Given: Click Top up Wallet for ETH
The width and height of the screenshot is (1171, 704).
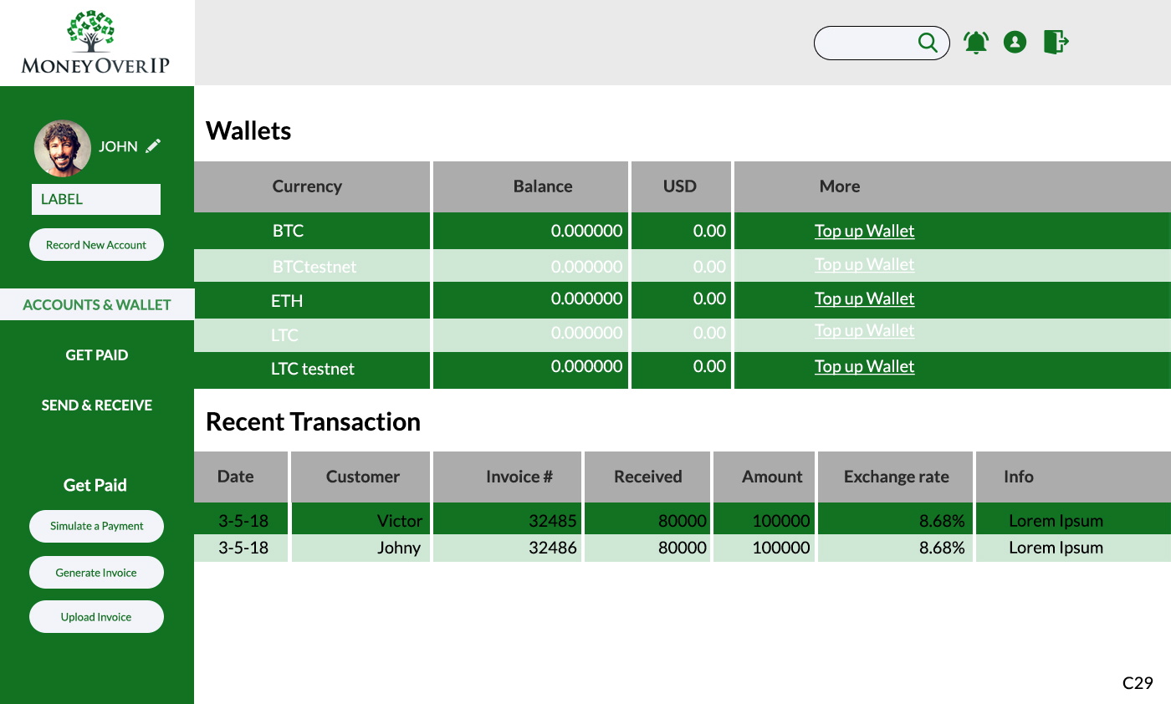Looking at the screenshot, I should point(864,298).
